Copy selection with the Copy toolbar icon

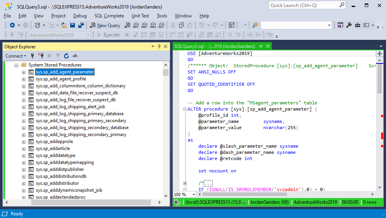coord(181,25)
